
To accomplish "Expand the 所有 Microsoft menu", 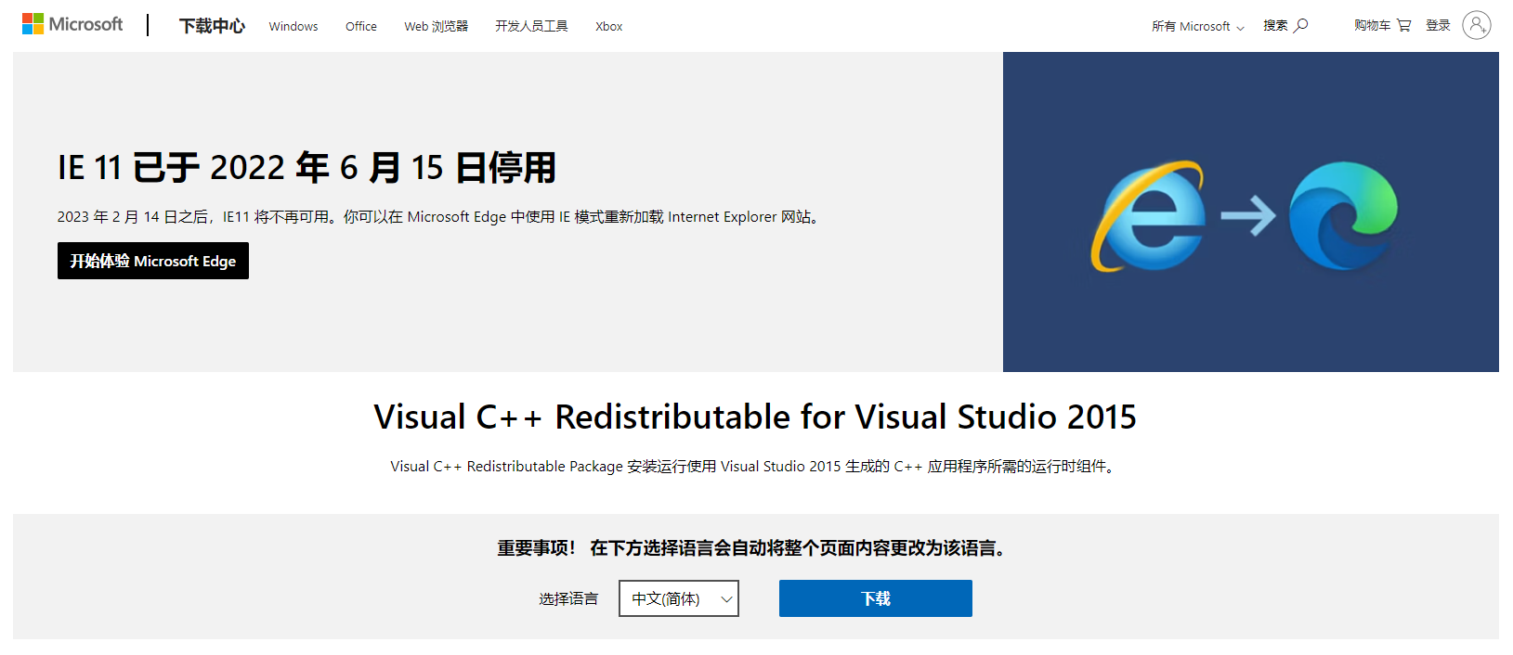I will [1197, 26].
